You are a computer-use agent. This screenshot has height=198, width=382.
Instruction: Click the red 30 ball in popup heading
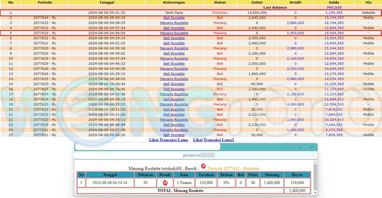(203, 166)
